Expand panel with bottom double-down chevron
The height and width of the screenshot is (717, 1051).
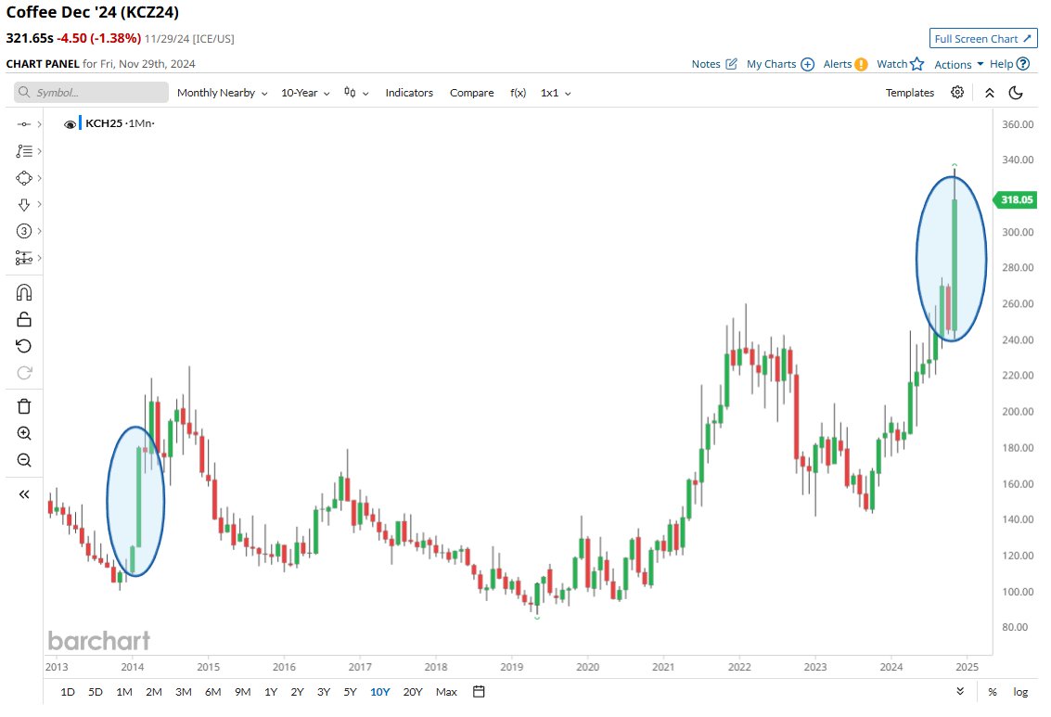(960, 692)
